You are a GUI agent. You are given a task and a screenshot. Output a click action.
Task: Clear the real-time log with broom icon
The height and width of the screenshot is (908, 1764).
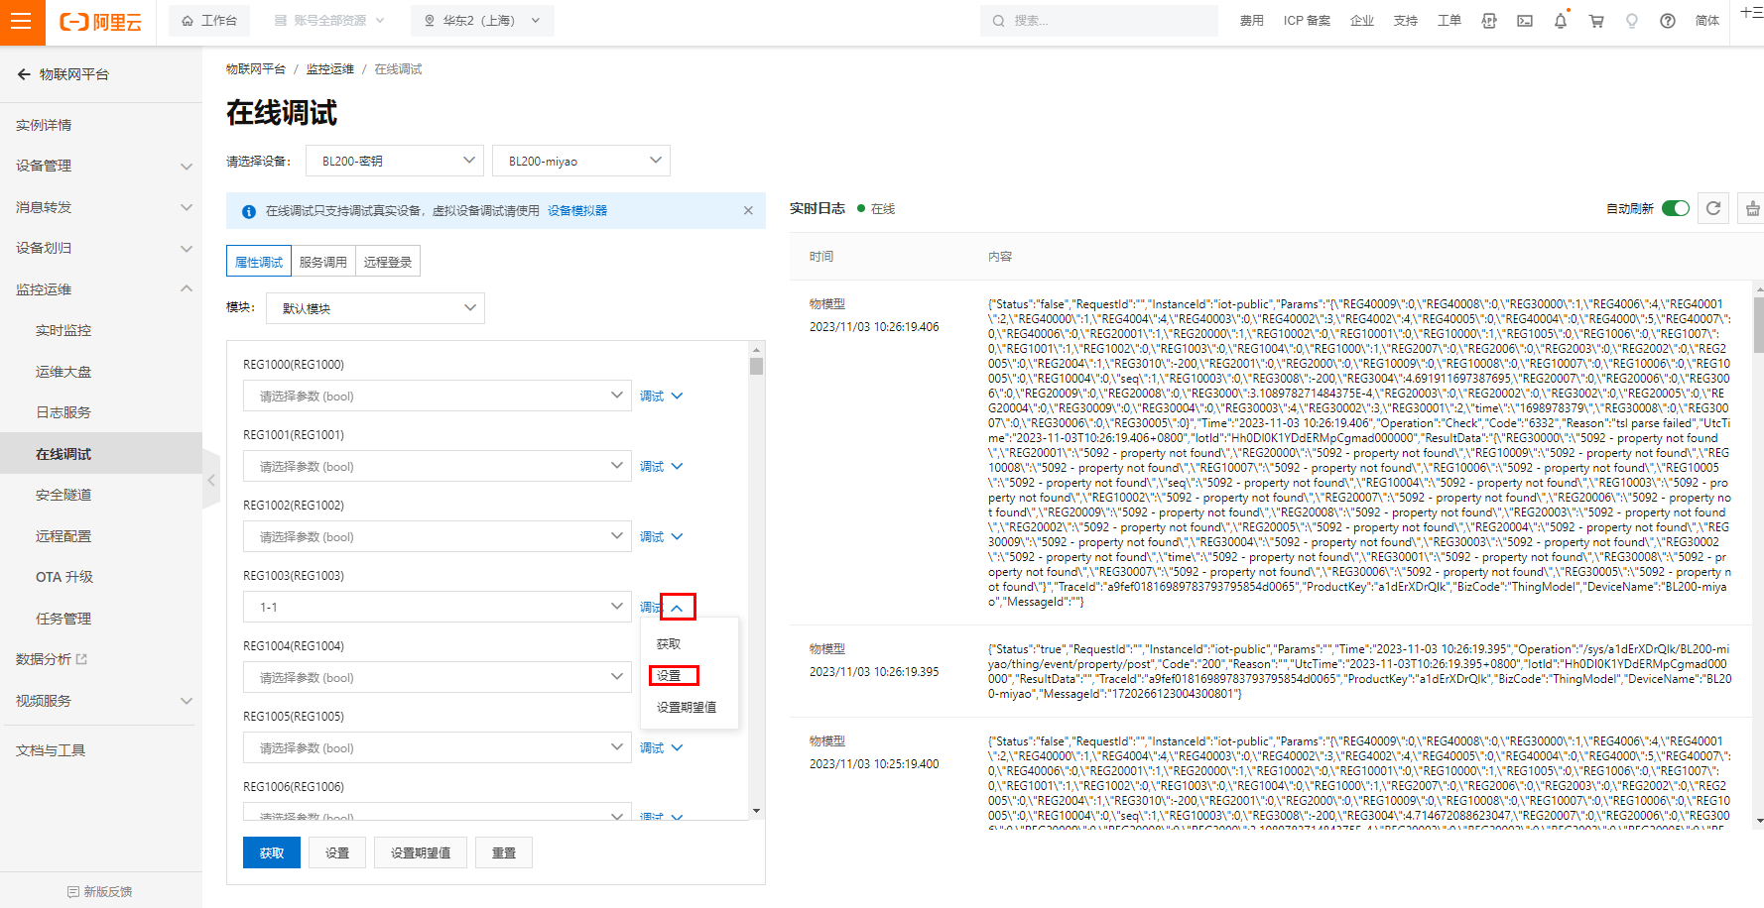pos(1752,208)
